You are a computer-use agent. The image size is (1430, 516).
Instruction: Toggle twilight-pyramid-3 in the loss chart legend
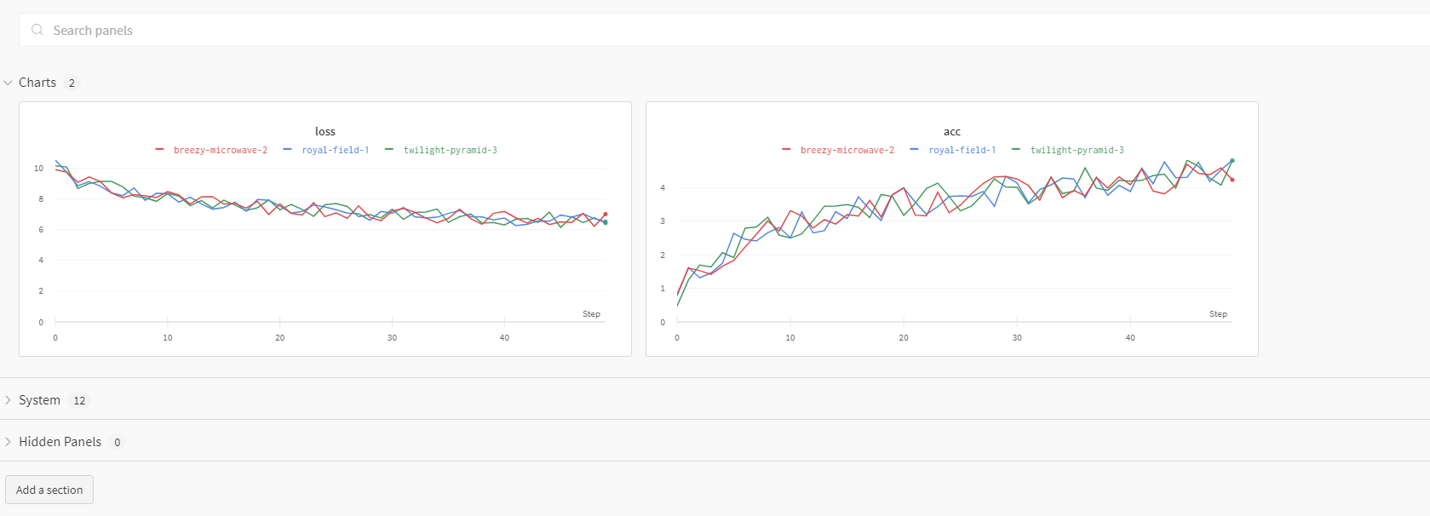point(450,150)
